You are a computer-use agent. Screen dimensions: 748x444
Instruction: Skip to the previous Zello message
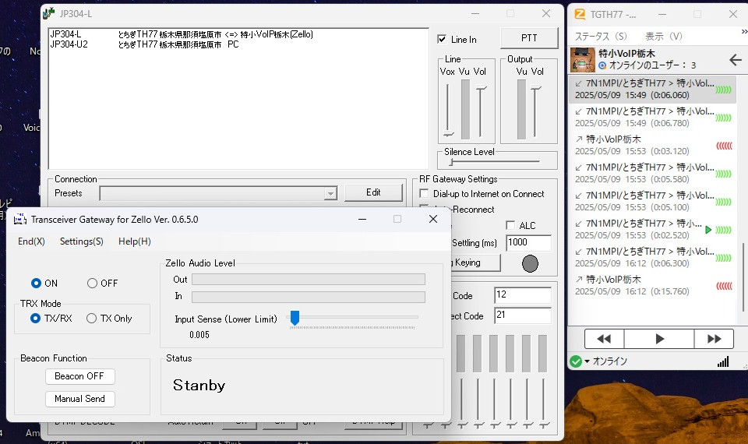pos(604,339)
